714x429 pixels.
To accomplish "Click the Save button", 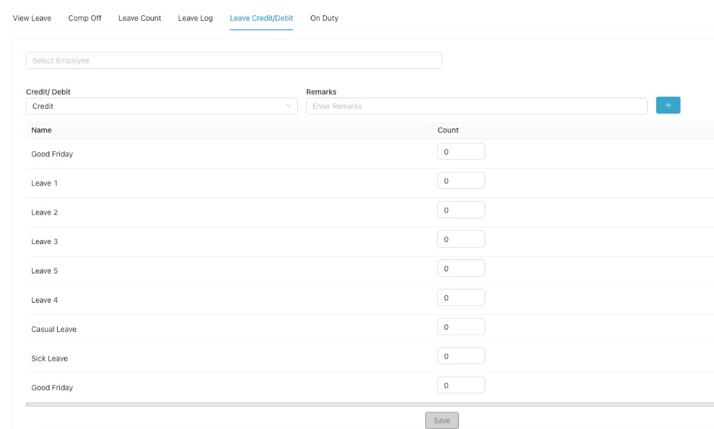I will pyautogui.click(x=441, y=419).
